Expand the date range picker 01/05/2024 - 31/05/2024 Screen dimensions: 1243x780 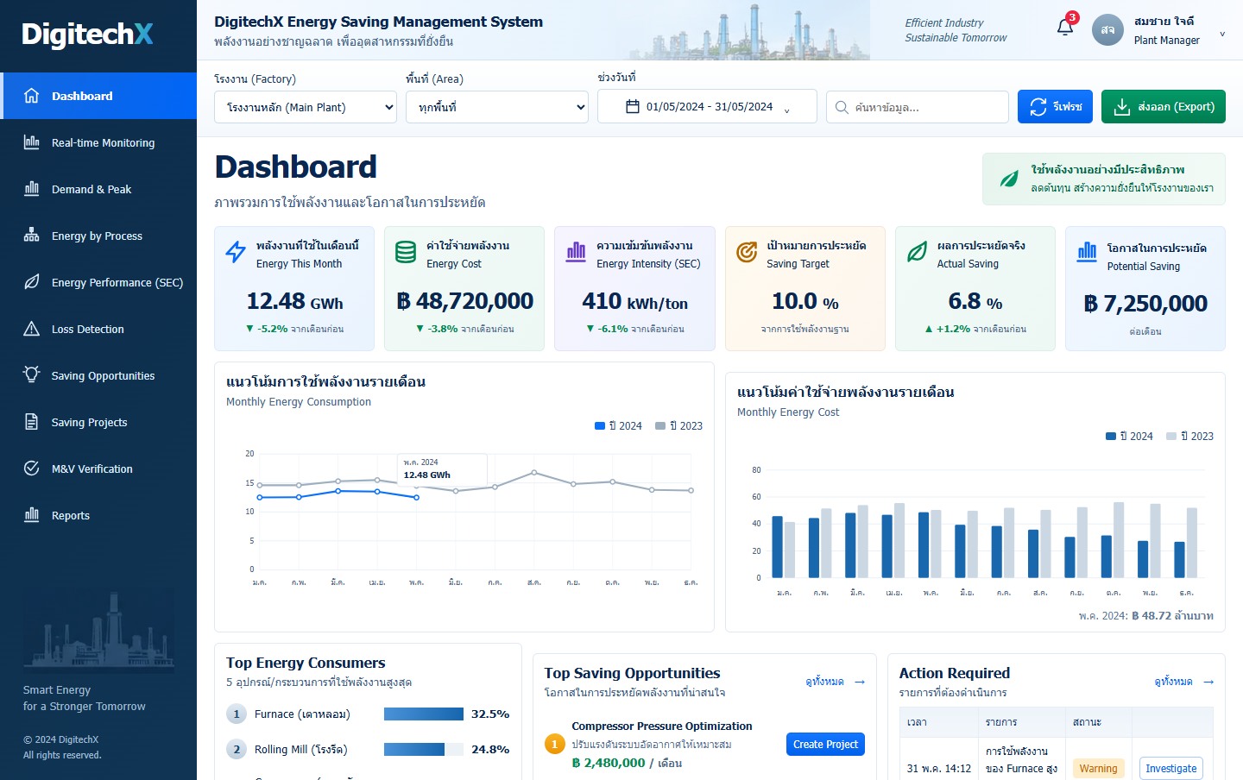[x=707, y=107]
